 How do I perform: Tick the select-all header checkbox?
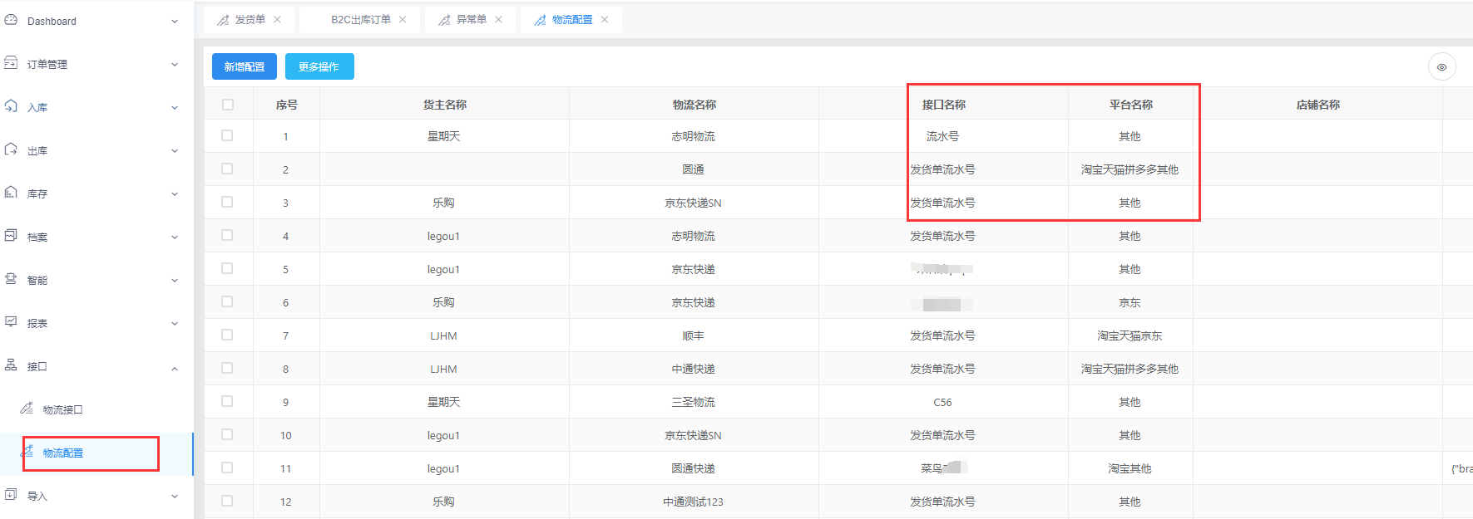pos(228,105)
